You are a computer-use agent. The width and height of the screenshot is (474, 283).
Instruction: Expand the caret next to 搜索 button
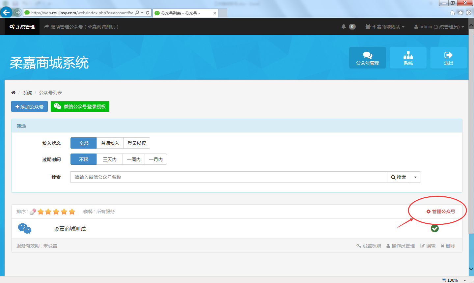(415, 177)
